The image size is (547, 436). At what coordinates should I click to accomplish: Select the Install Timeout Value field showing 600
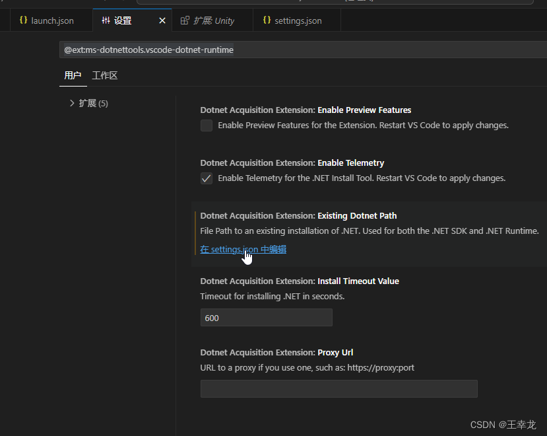pos(266,317)
